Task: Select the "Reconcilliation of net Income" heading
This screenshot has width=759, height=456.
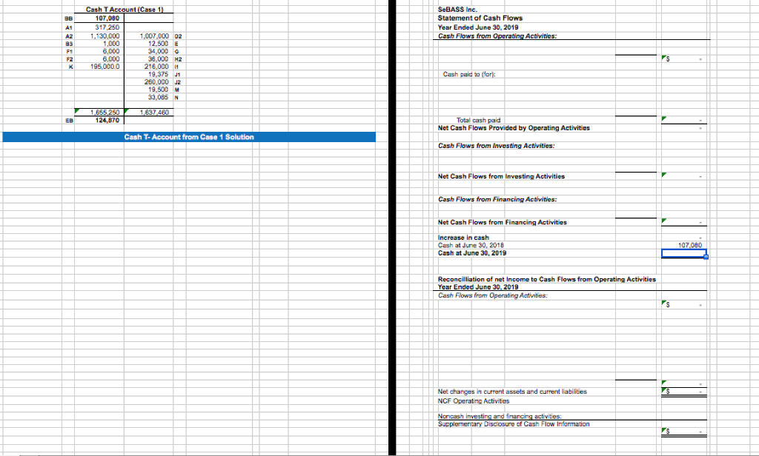Action: click(x=547, y=279)
